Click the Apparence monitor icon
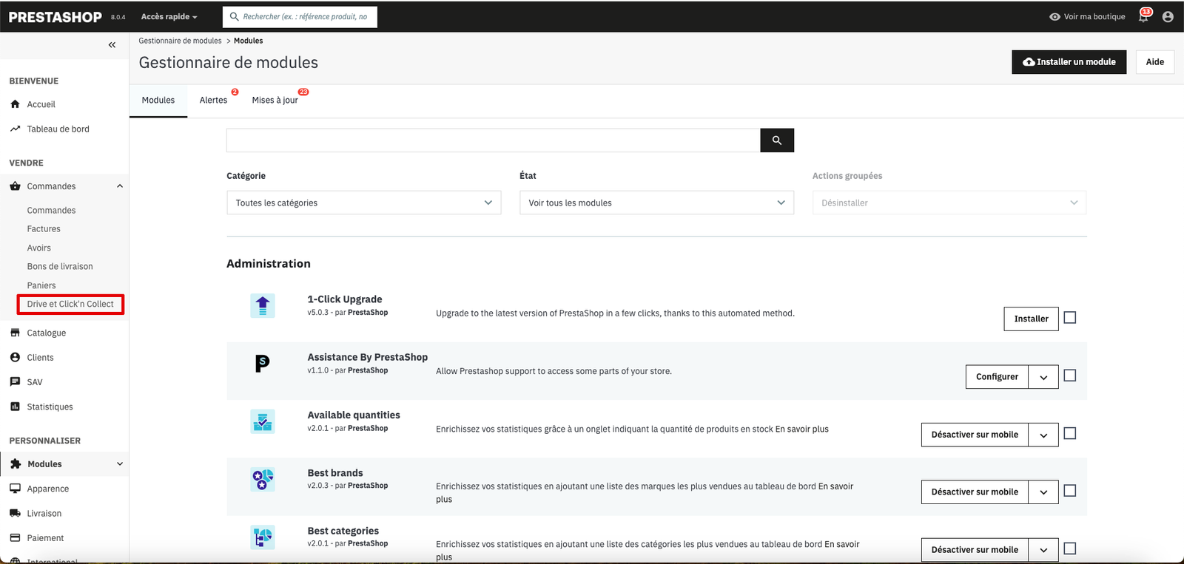Image resolution: width=1184 pixels, height=564 pixels. 15,489
